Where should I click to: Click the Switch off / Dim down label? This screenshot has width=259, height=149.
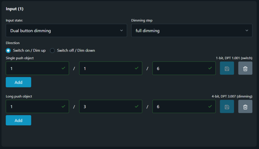(x=76, y=50)
